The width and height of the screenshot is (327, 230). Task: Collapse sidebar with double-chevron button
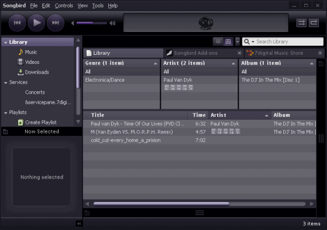(x=79, y=224)
